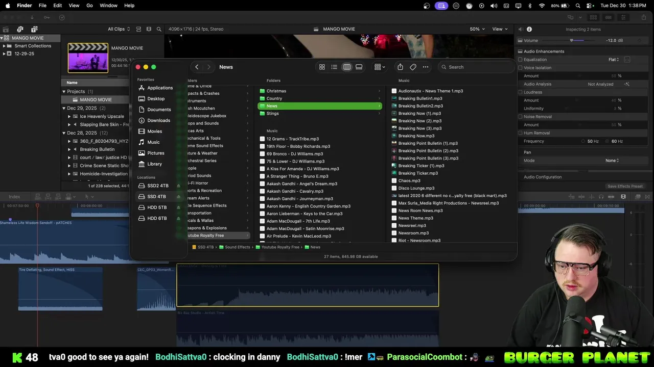The image size is (654, 367).
Task: Select 60 Hz hum frequency
Action: click(x=608, y=141)
